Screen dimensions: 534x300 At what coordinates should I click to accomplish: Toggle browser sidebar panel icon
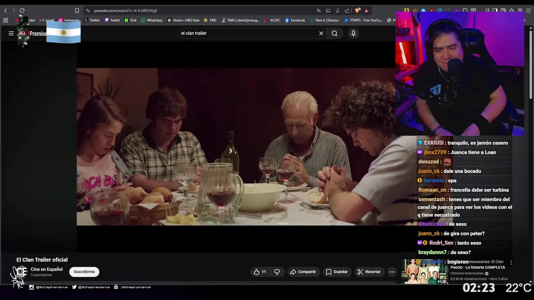pos(495,10)
